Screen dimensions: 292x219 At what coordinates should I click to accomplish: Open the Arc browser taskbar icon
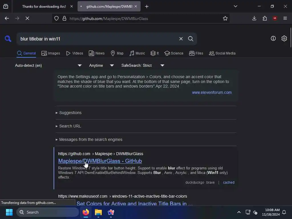coord(111,212)
